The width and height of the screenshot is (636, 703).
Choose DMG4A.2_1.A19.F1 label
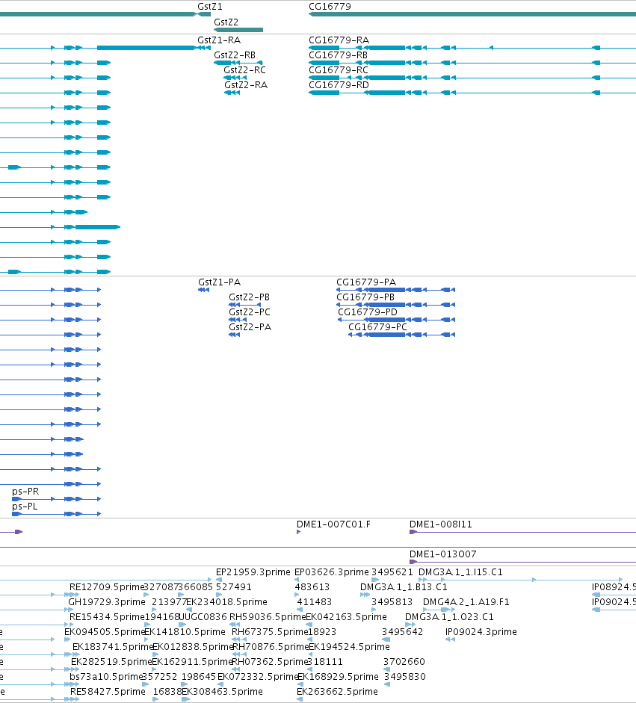pyautogui.click(x=466, y=602)
